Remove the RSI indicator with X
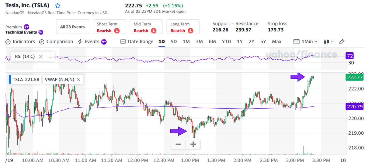Screen dimensions: 365x167 click(41, 56)
